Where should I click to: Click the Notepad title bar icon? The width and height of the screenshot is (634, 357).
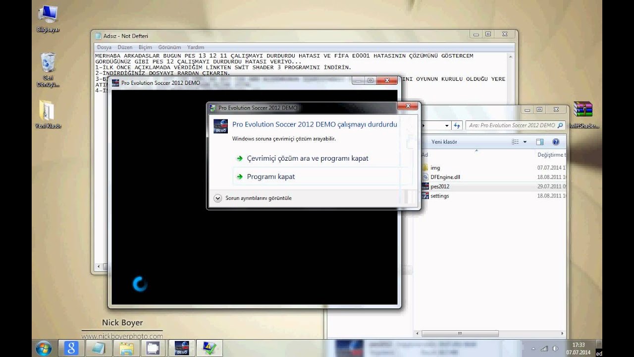pos(98,36)
